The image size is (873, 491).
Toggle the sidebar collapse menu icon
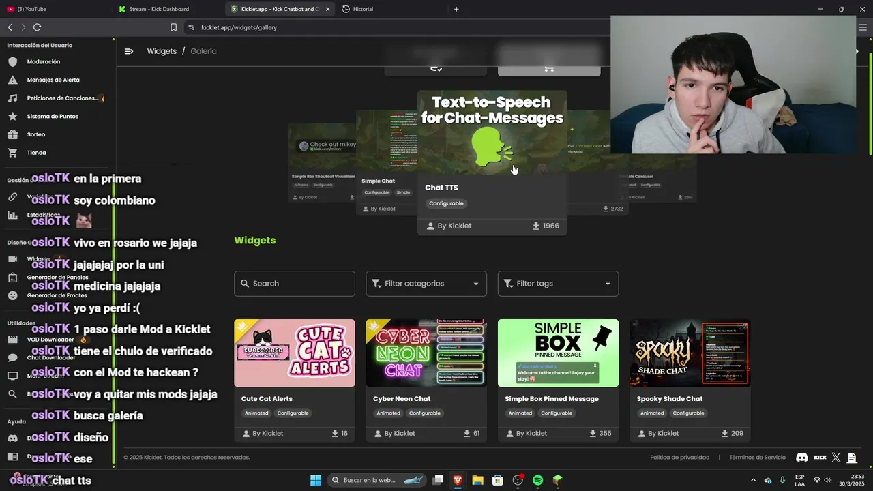pyautogui.click(x=129, y=51)
